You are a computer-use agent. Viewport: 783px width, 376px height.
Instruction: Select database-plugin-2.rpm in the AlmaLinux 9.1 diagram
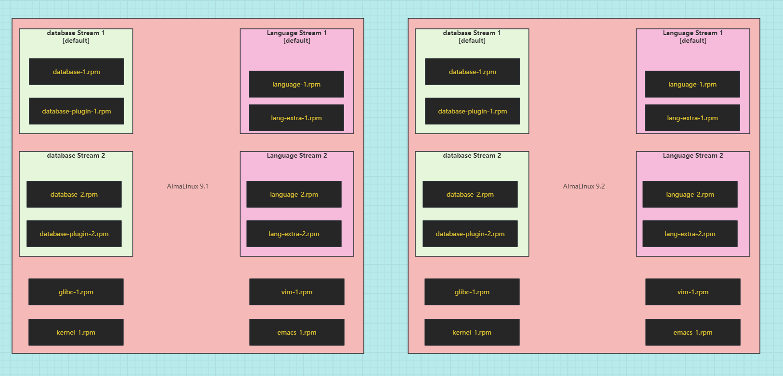[x=74, y=234]
